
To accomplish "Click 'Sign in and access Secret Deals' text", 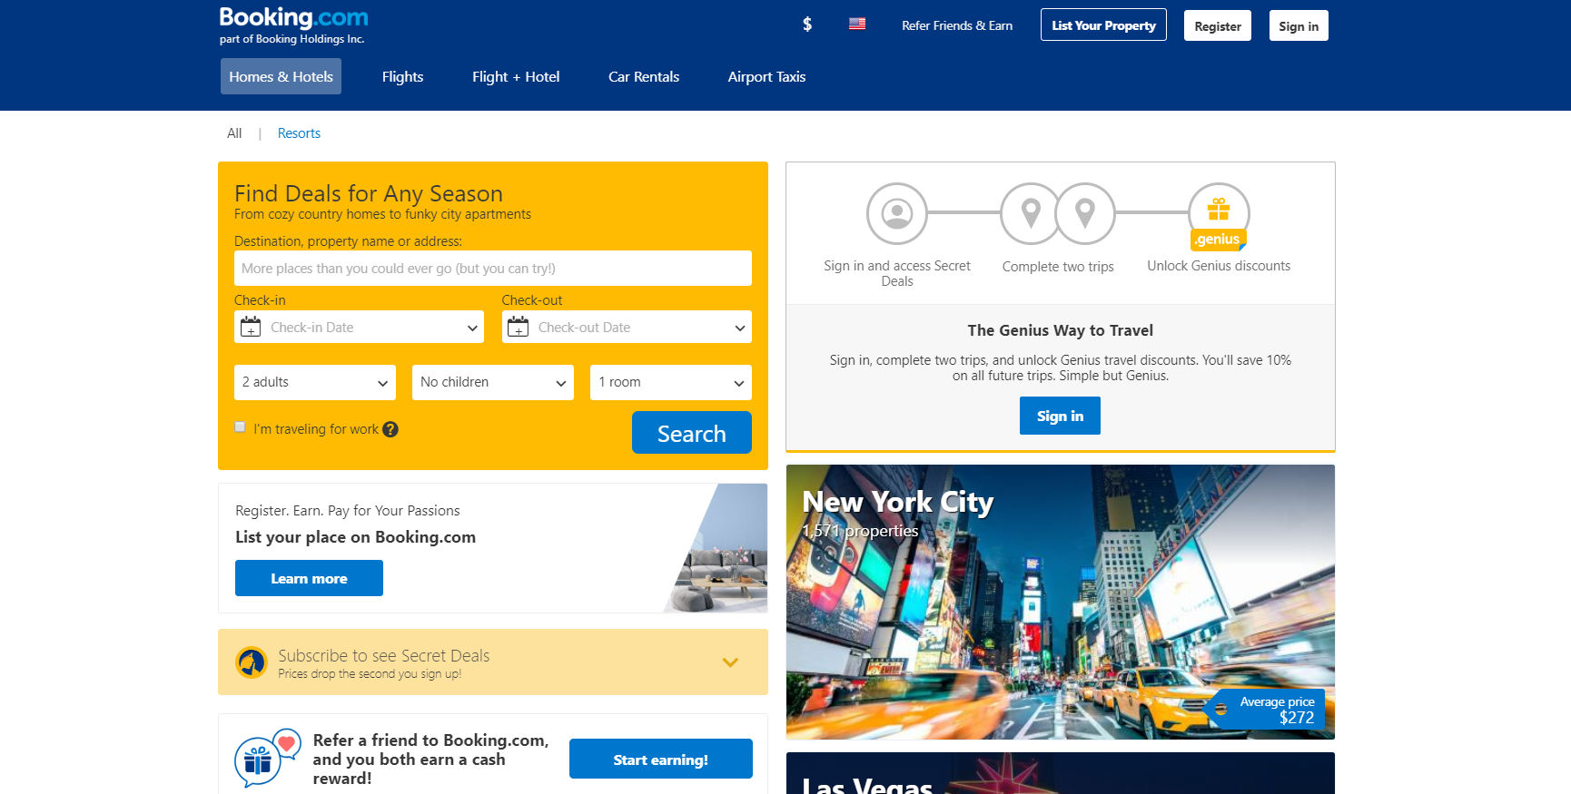I will 897,273.
